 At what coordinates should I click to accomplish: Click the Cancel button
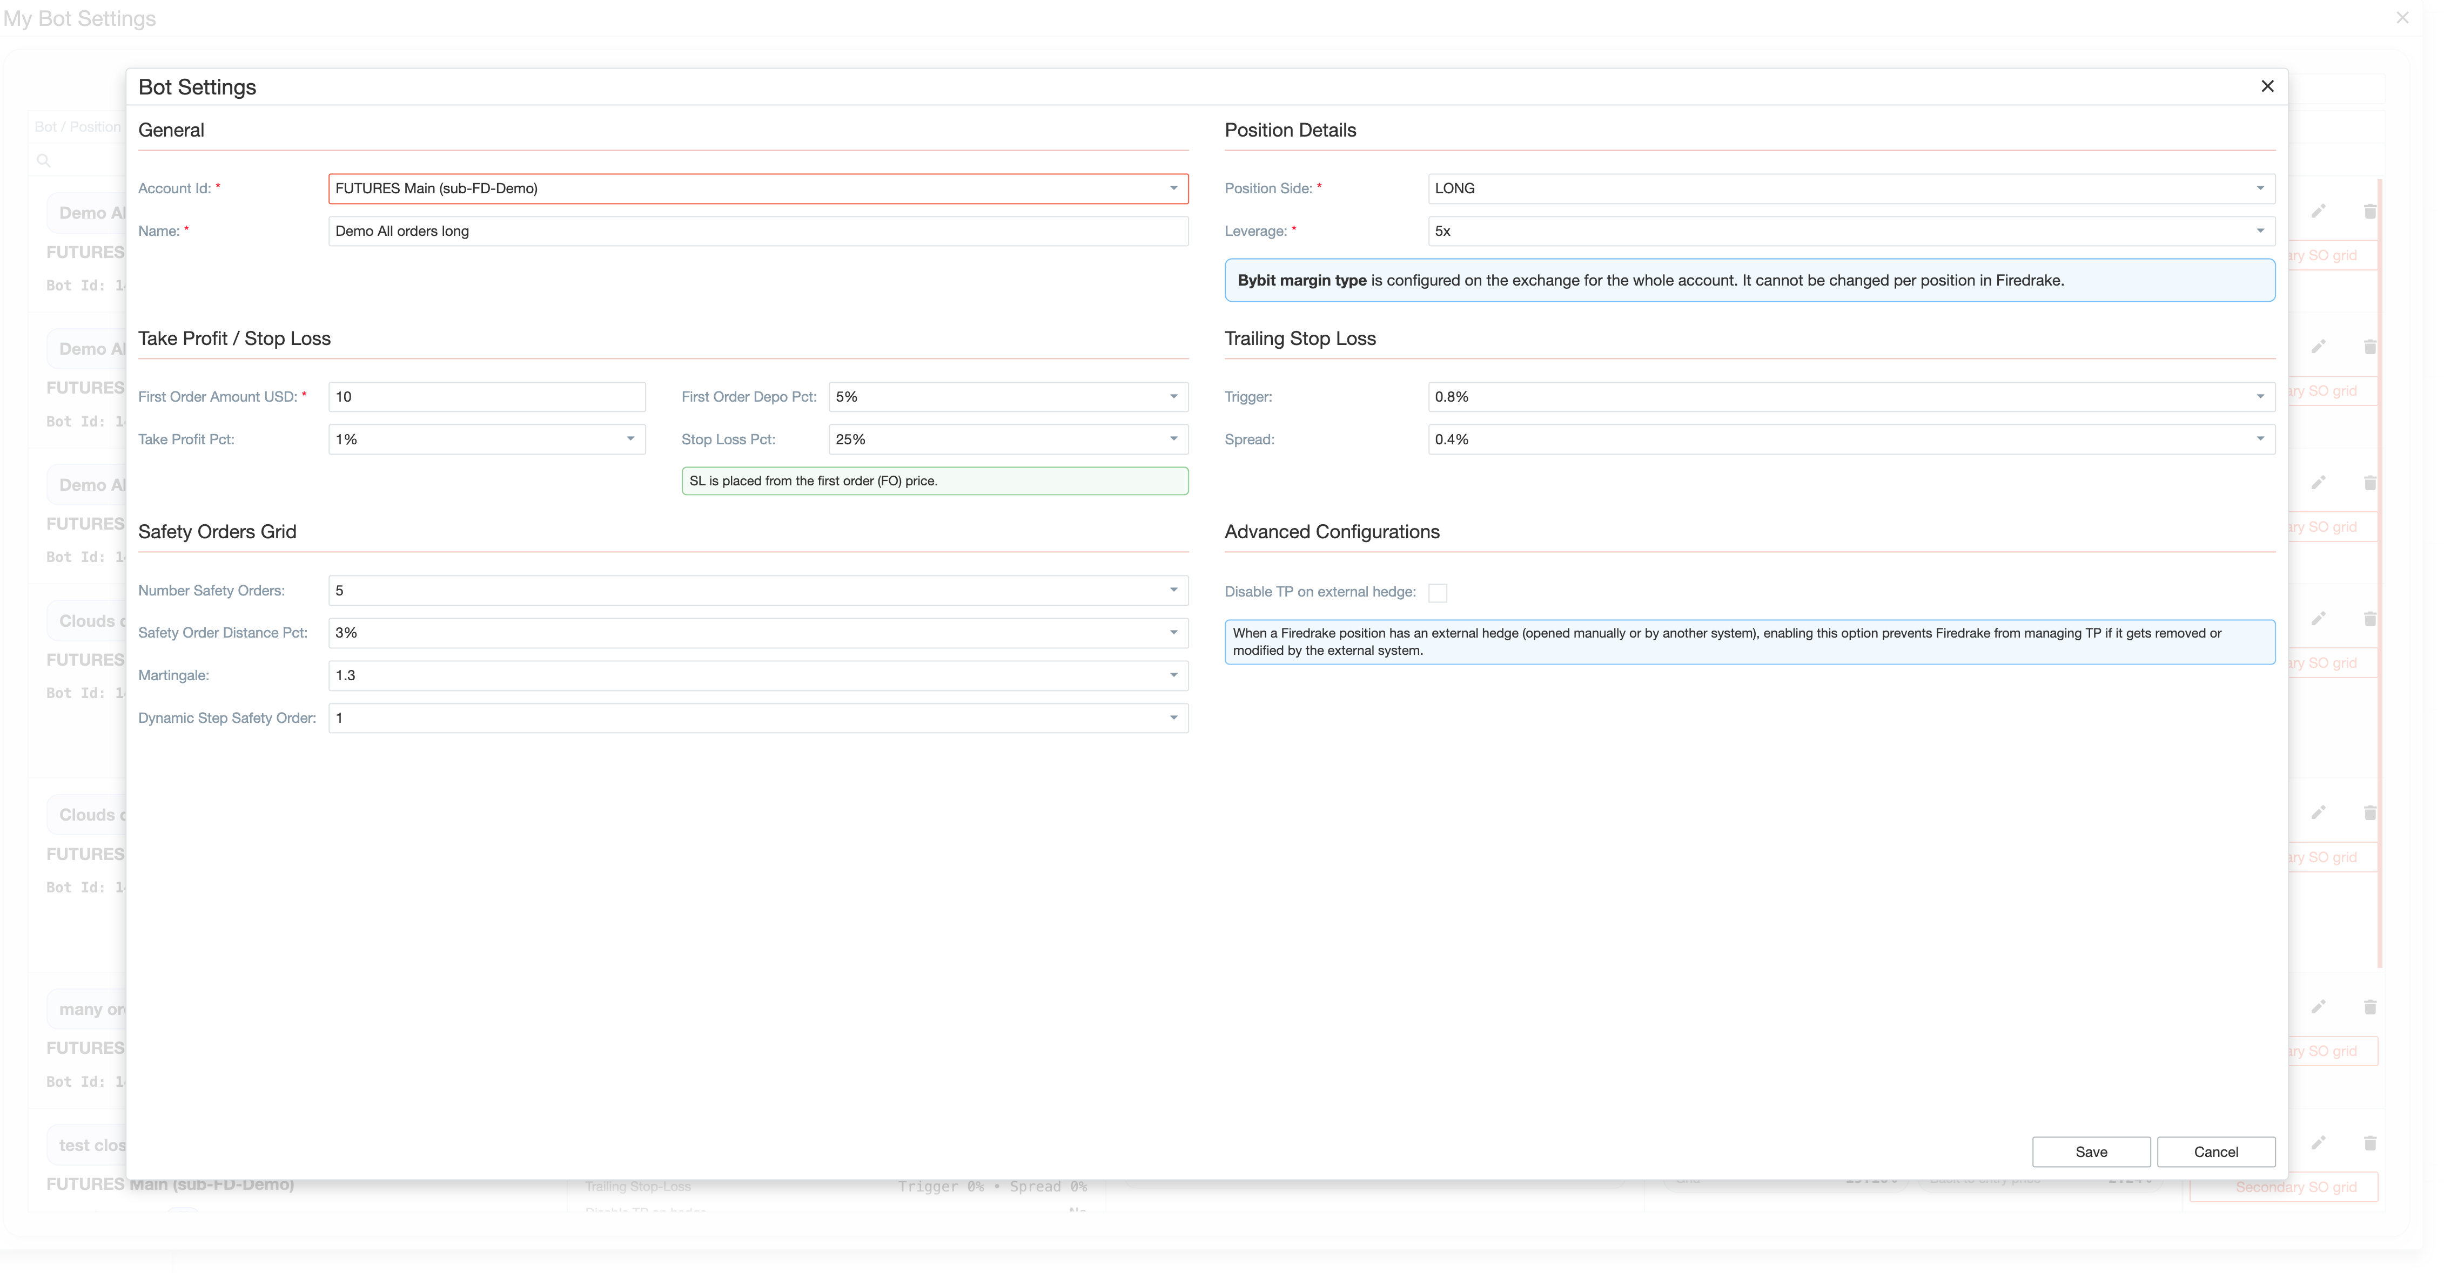pyautogui.click(x=2217, y=1152)
